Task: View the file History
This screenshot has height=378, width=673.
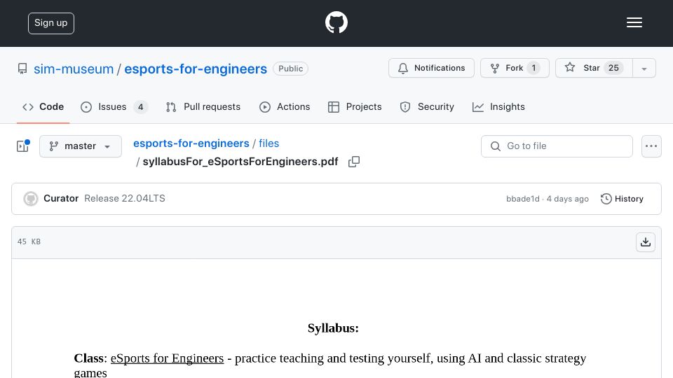Action: click(x=622, y=199)
